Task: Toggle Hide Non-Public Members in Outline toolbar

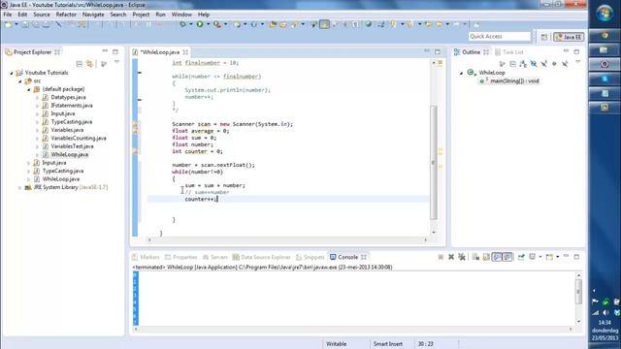Action: 554,64
